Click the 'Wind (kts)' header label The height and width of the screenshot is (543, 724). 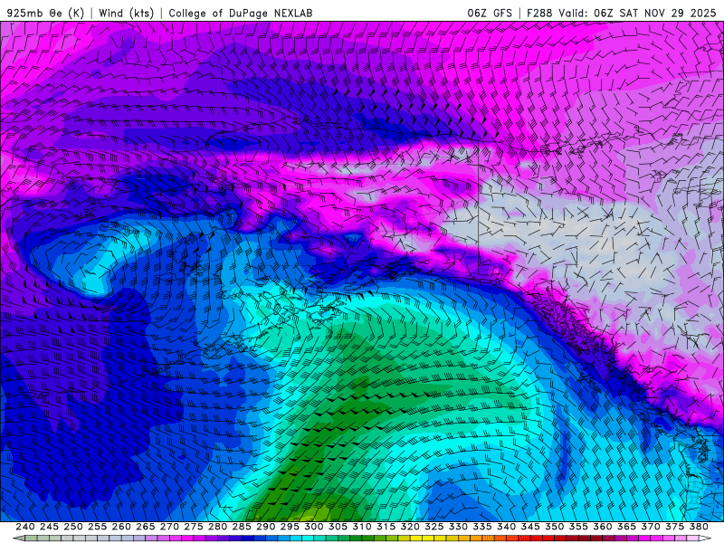click(127, 13)
